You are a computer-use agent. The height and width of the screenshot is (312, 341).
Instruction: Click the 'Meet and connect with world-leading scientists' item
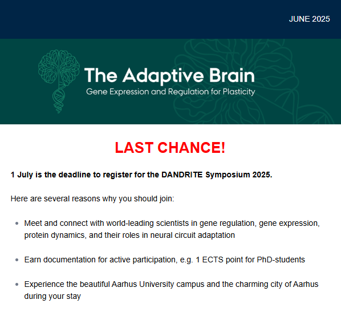(172, 229)
